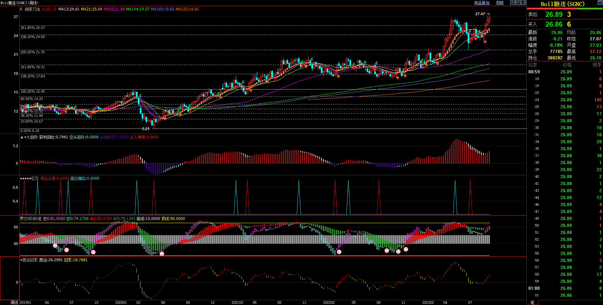Viewport: 603px width, 305px height.
Task: Select the 奥运冠军 indicator label
Action: click(x=30, y=260)
